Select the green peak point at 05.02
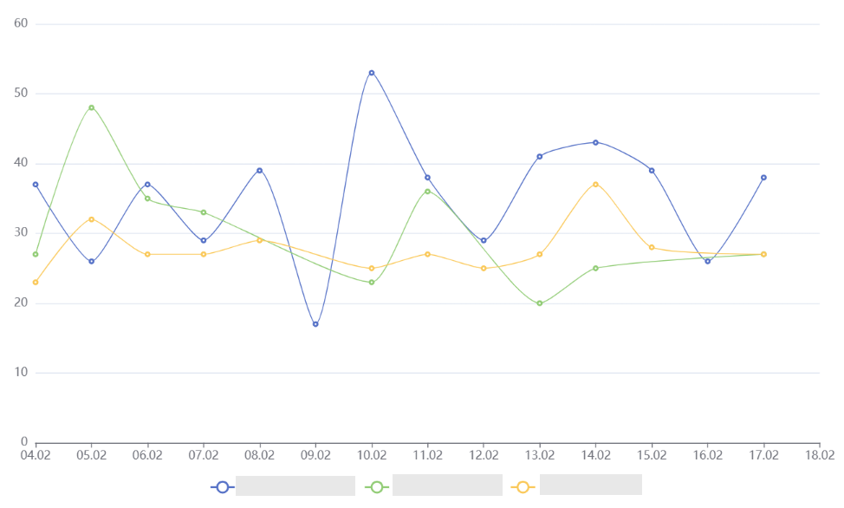The image size is (844, 508). (91, 107)
